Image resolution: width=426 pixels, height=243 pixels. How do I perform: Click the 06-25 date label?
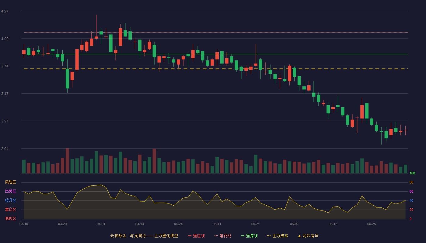(372, 224)
